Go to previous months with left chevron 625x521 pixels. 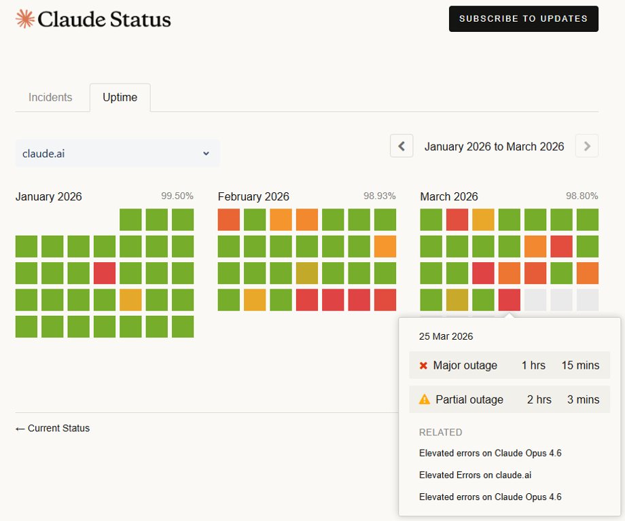(x=401, y=146)
